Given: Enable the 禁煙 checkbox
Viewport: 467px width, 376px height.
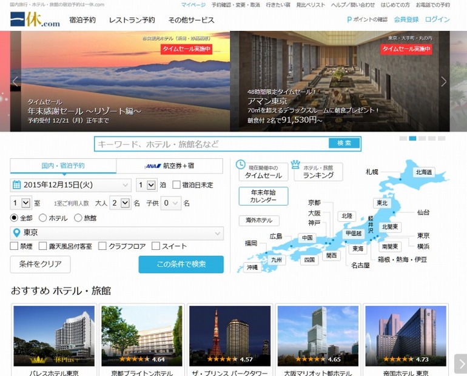Looking at the screenshot, I should point(14,246).
